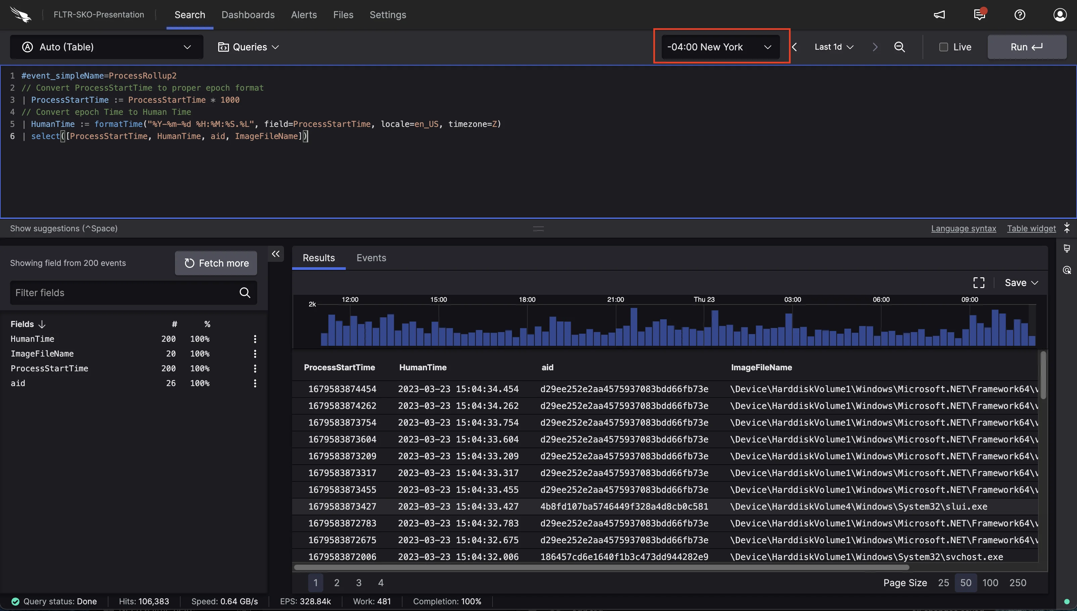Open options menu for ImageFileName field
This screenshot has height=611, width=1077.
(255, 354)
